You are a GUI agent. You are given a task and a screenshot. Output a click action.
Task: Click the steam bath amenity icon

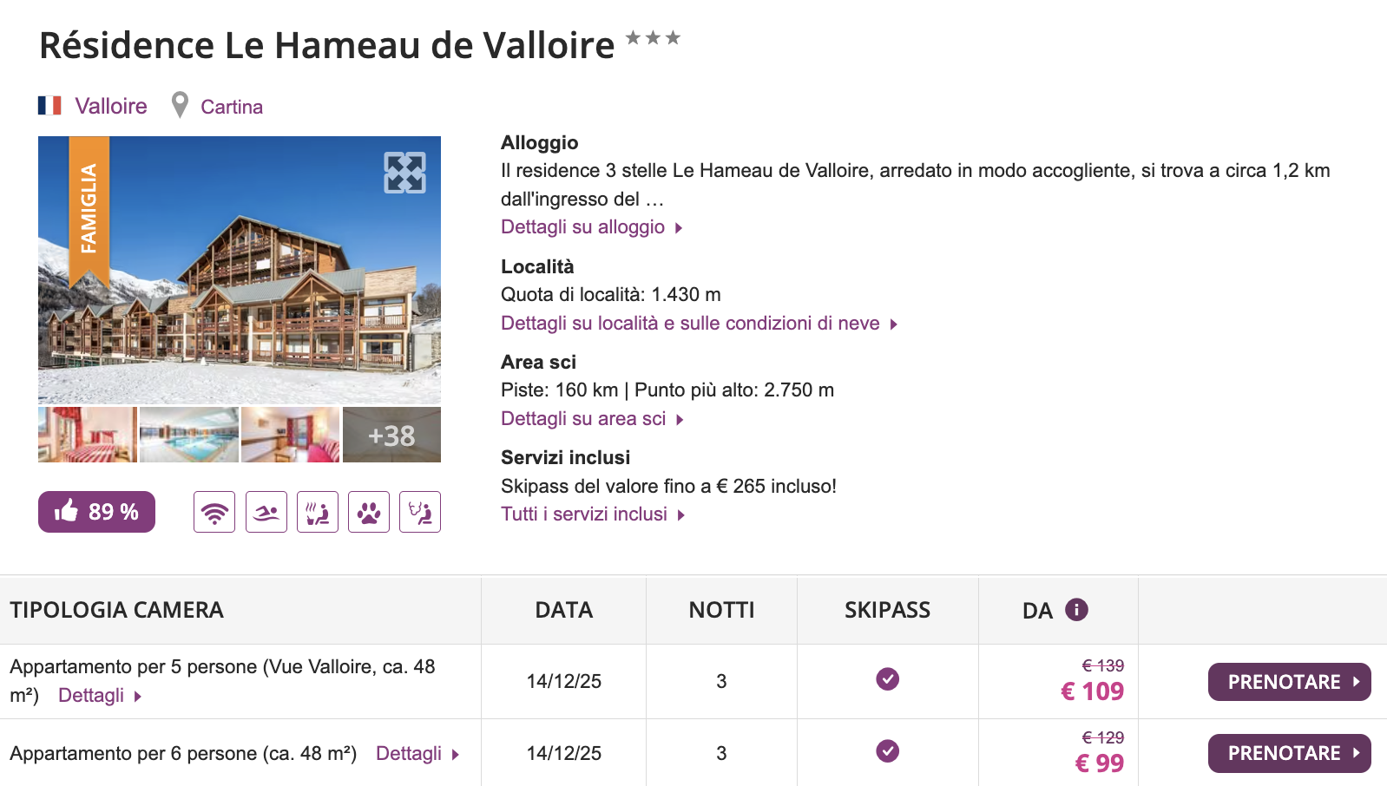point(420,512)
